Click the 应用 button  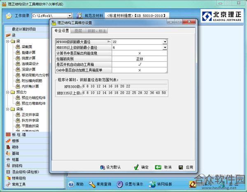point(186,167)
